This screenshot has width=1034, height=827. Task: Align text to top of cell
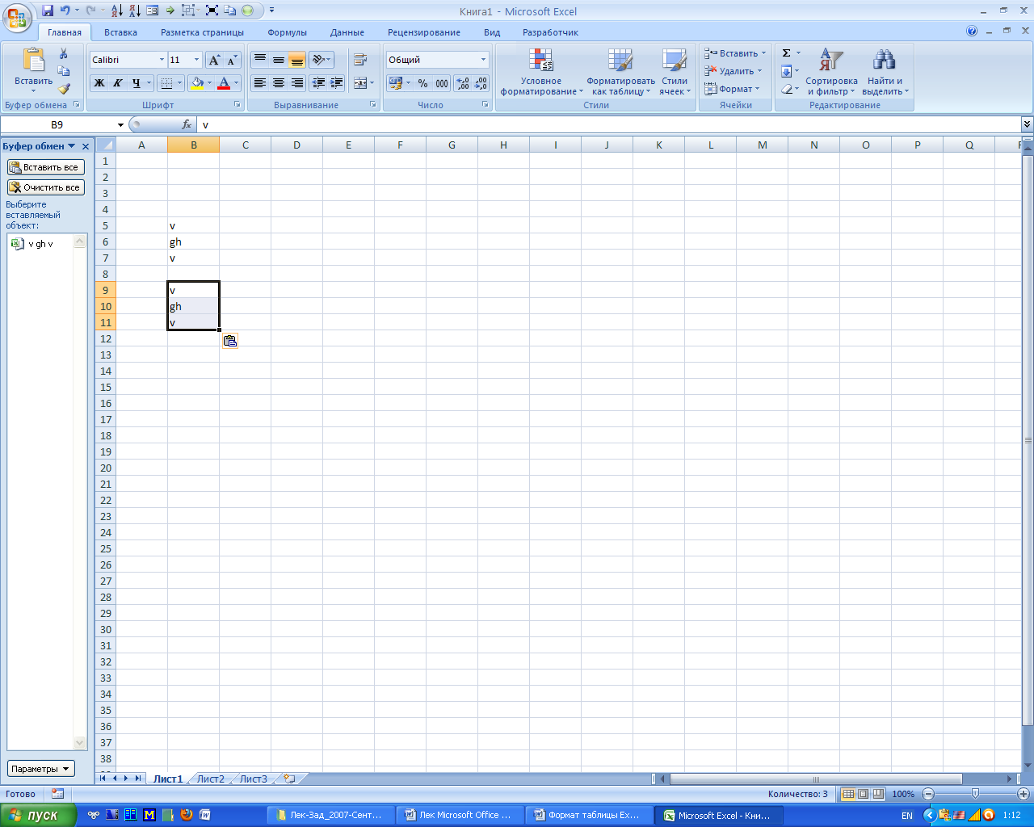tap(259, 60)
